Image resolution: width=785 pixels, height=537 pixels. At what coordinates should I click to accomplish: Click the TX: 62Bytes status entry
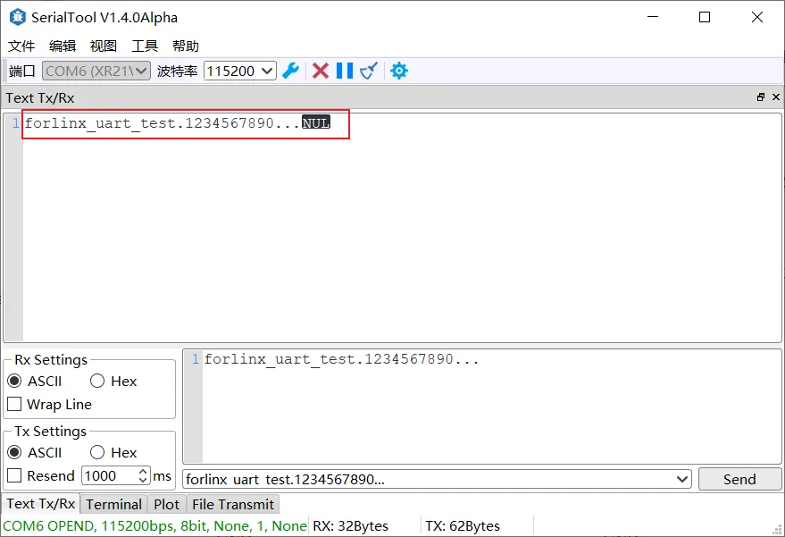(x=463, y=526)
